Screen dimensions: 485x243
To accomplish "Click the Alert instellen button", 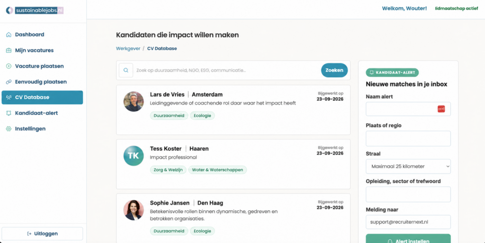I will [408, 238].
